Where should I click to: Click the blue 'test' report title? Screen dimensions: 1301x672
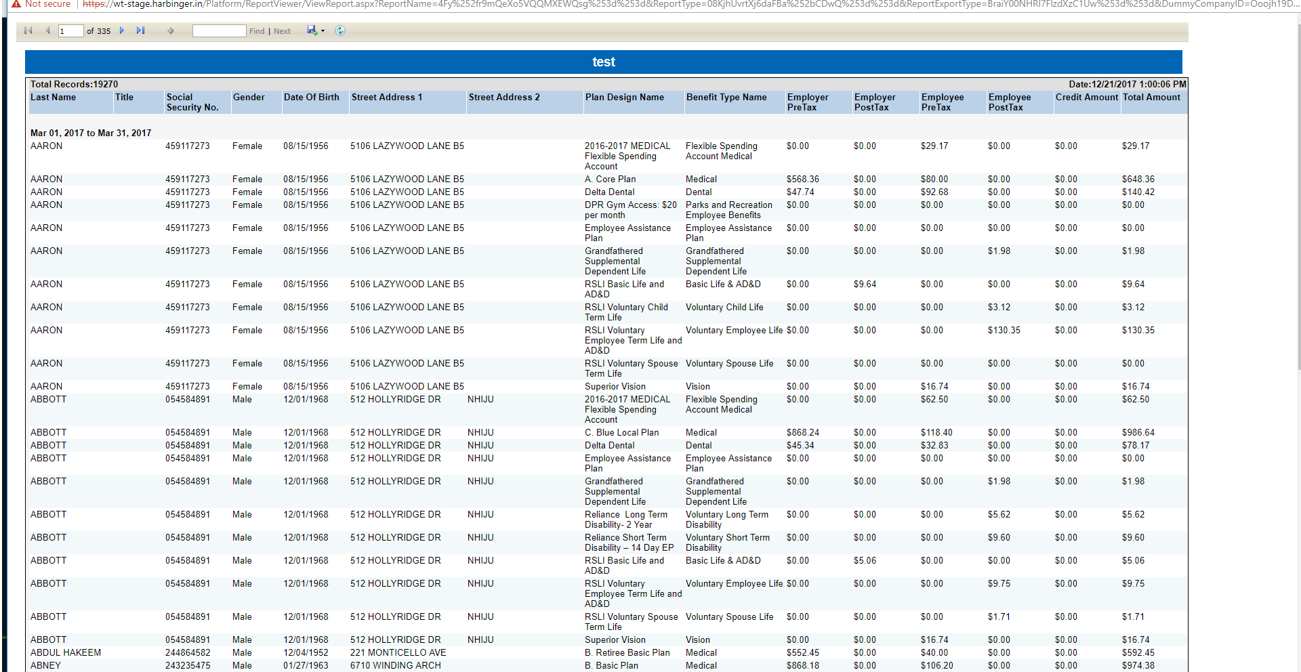pyautogui.click(x=604, y=62)
